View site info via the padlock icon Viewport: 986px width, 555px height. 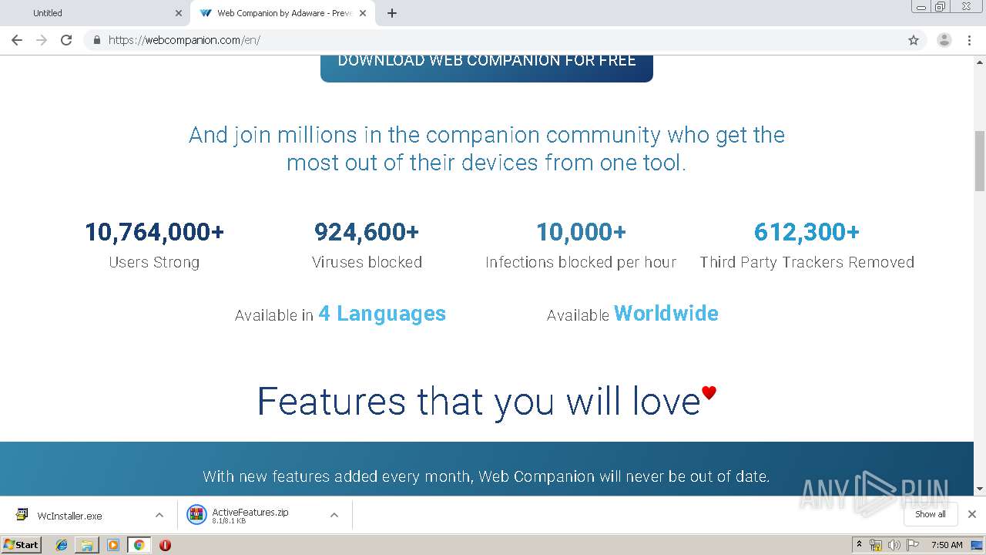(96, 40)
